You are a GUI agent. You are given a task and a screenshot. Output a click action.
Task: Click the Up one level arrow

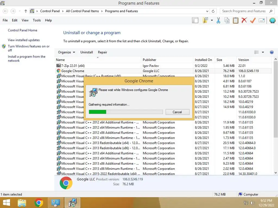[x=26, y=11]
